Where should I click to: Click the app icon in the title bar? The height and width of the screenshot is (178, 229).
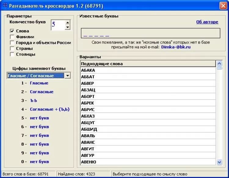point(5,5)
